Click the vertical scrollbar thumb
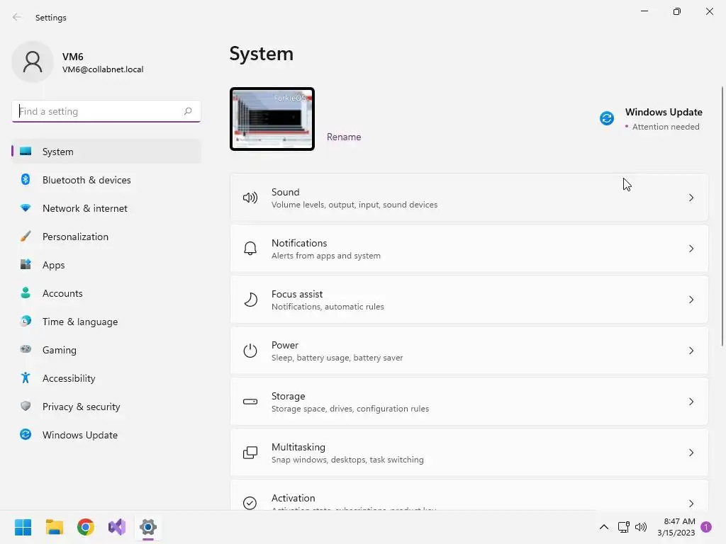Viewport: 726px width, 544px height. [x=722, y=216]
